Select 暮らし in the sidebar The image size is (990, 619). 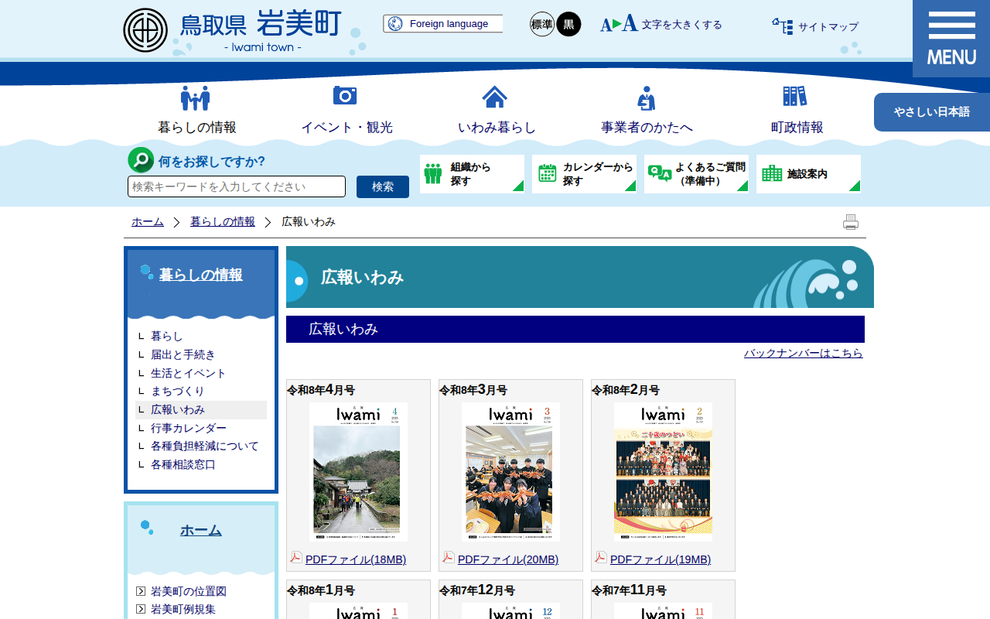coord(167,336)
